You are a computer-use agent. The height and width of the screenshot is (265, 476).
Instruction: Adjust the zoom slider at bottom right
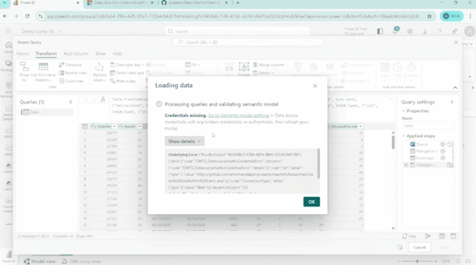(417, 261)
